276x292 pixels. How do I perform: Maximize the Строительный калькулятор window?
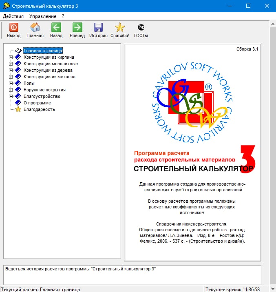(248, 6)
